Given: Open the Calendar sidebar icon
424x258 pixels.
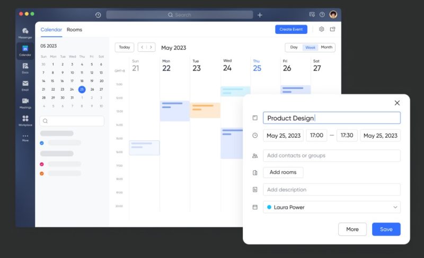Looking at the screenshot, I should pos(25,51).
